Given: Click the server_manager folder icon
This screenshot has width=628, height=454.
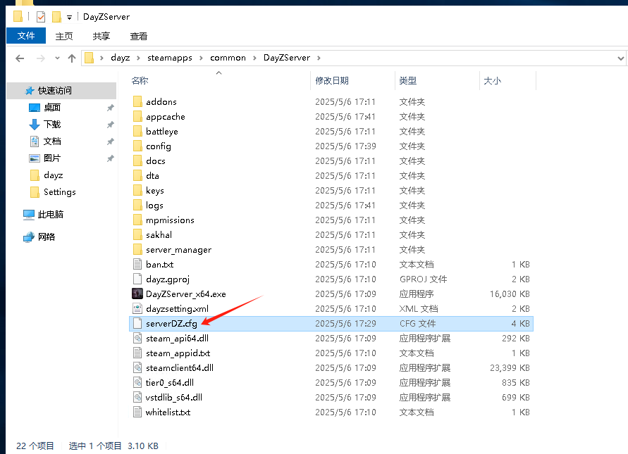Looking at the screenshot, I should coord(137,250).
